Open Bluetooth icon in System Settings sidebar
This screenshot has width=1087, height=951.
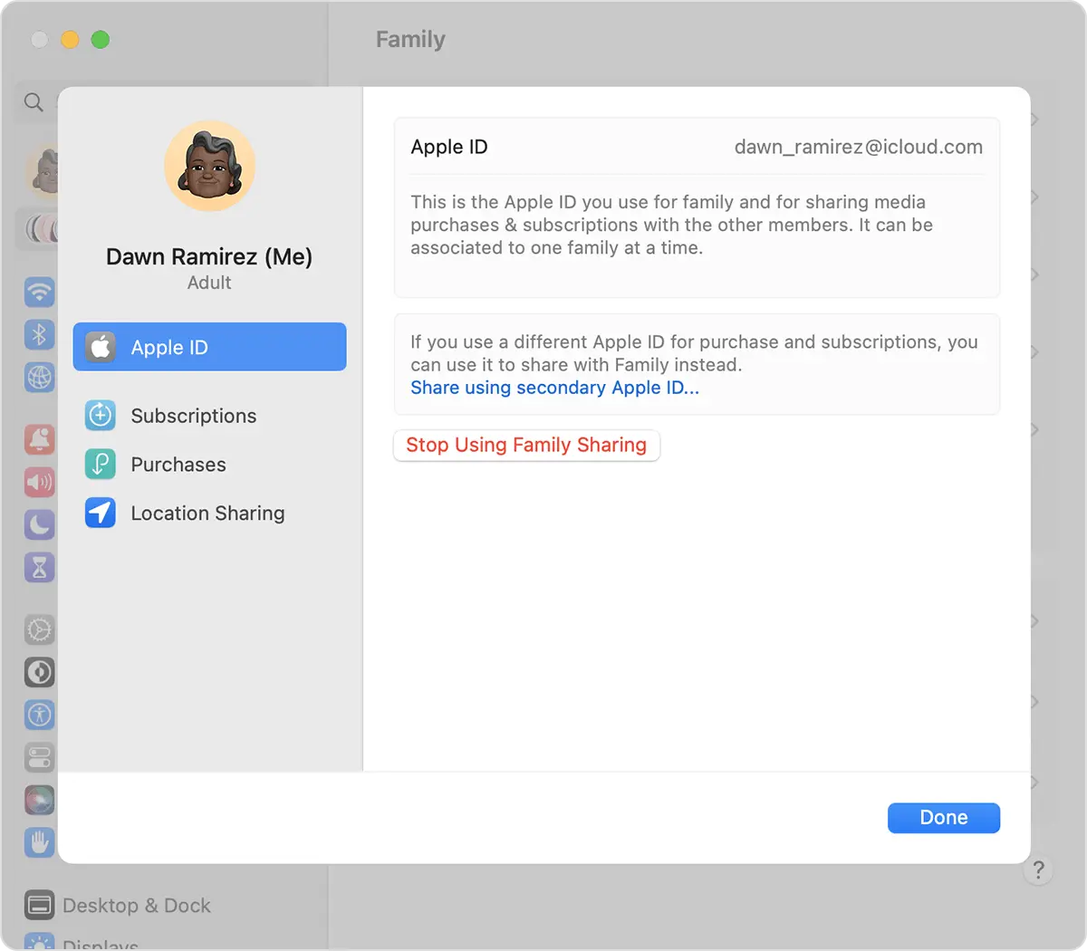pos(40,335)
